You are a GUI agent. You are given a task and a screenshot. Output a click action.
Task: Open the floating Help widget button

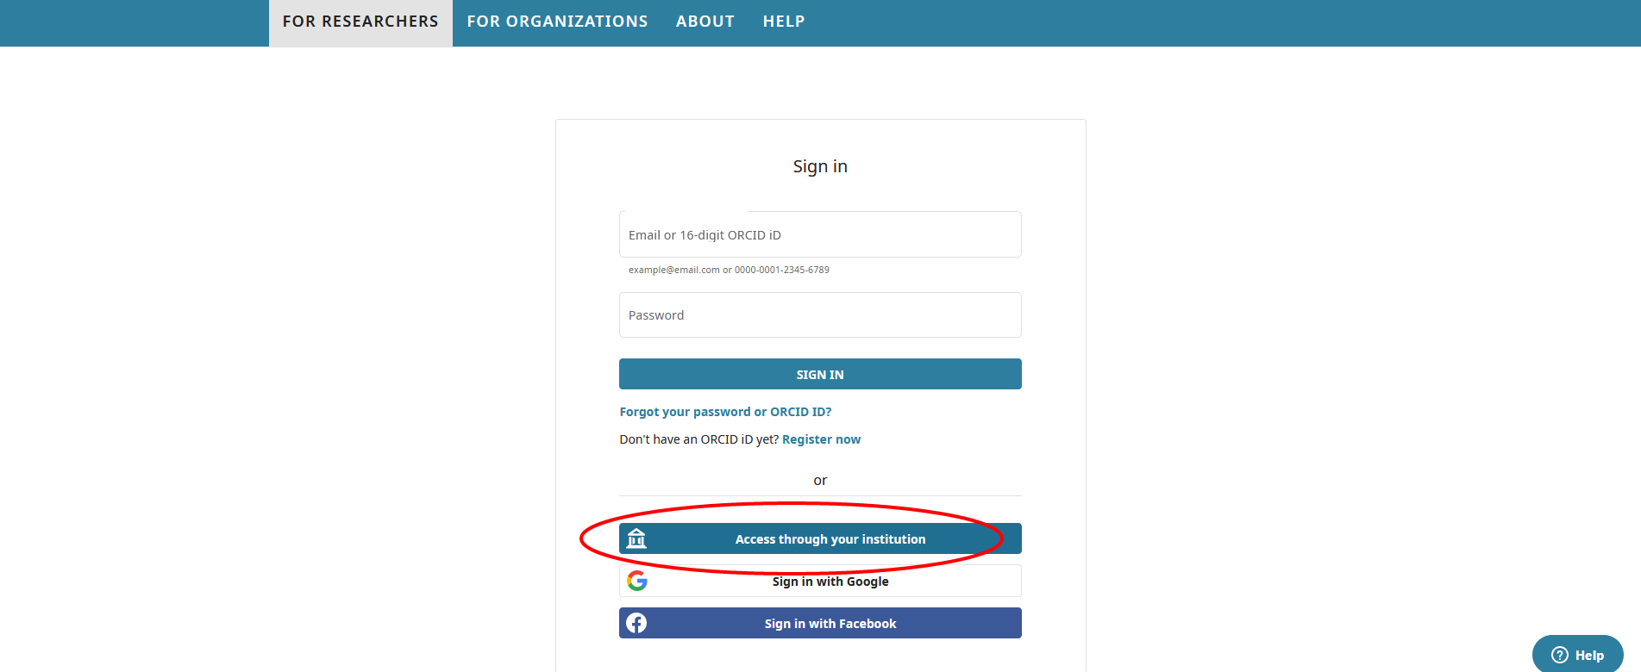tap(1577, 655)
